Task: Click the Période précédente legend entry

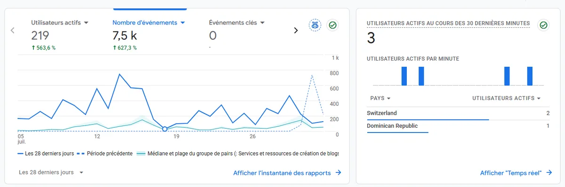Action: coord(105,154)
